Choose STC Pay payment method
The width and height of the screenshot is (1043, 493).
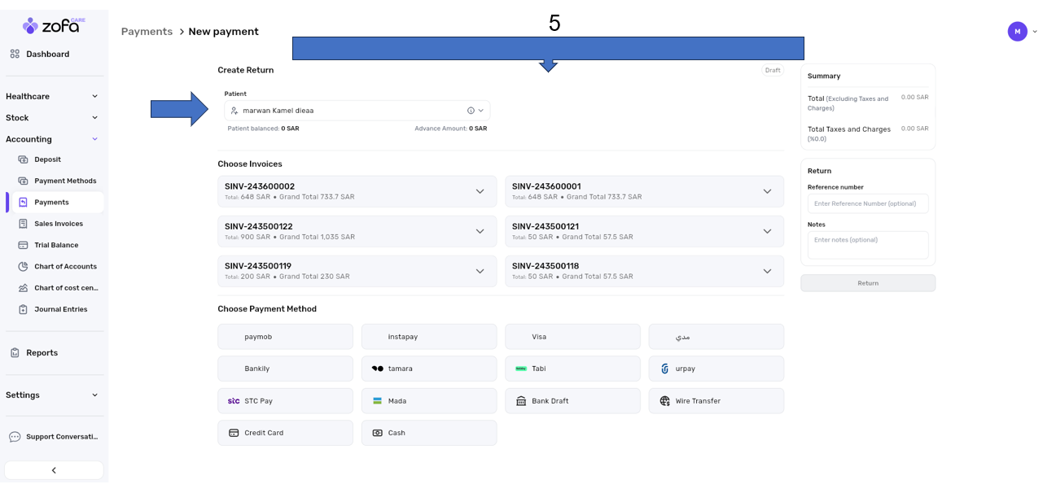[285, 401]
